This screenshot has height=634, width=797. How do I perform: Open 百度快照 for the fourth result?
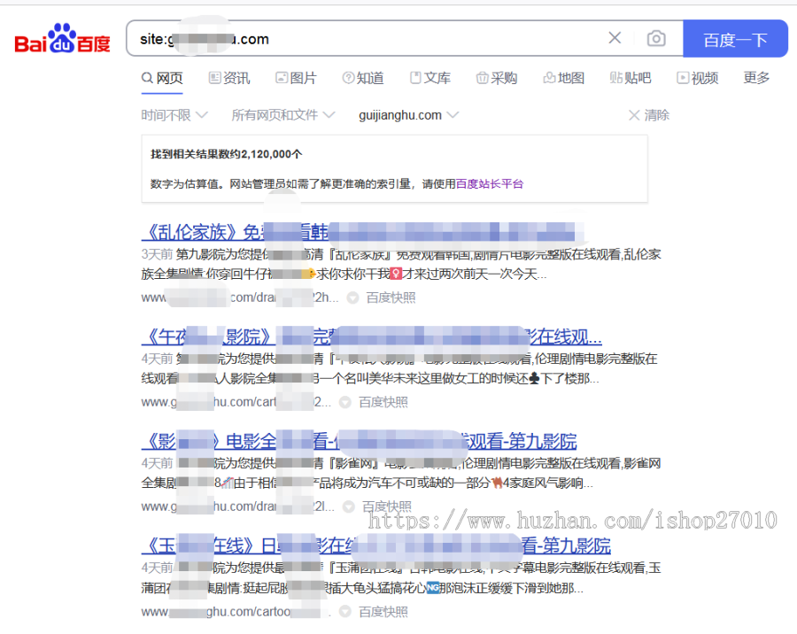(x=383, y=612)
